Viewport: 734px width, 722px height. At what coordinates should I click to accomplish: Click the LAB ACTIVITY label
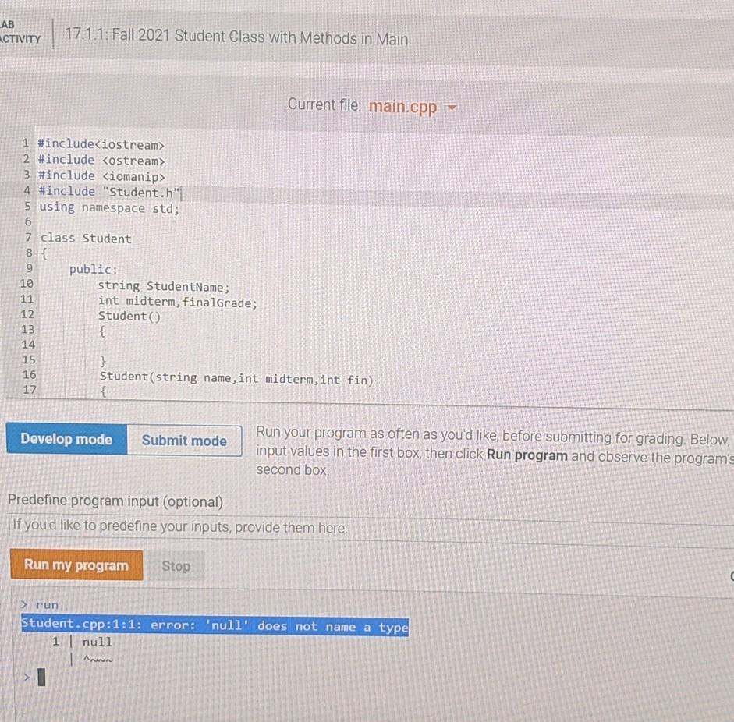[20, 32]
